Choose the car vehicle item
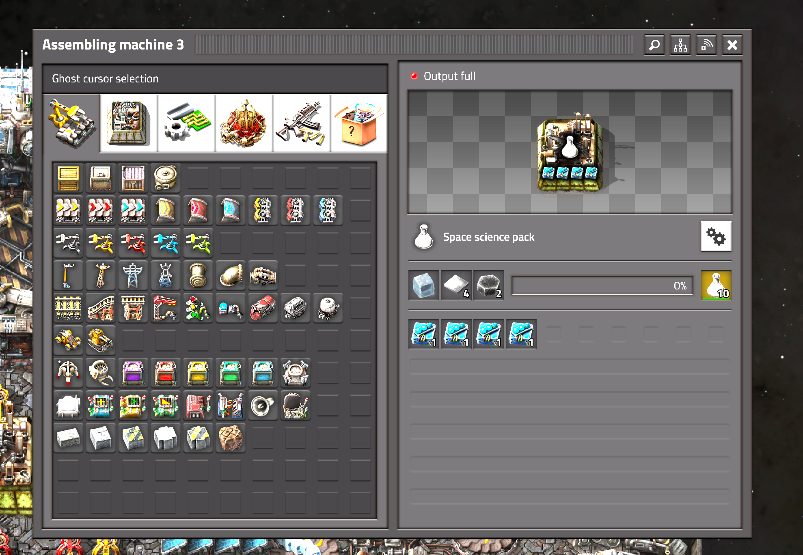 click(68, 340)
